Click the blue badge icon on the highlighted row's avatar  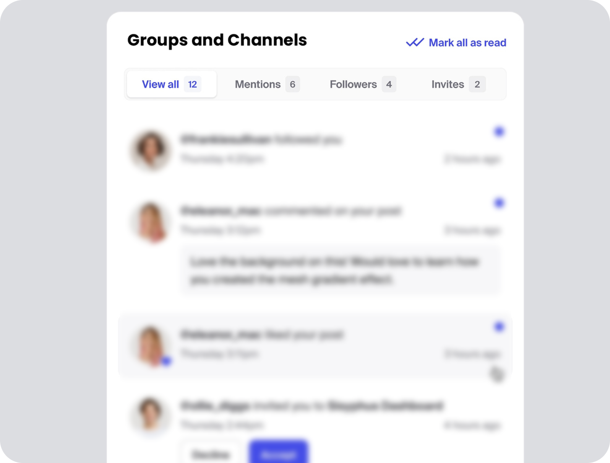point(166,361)
